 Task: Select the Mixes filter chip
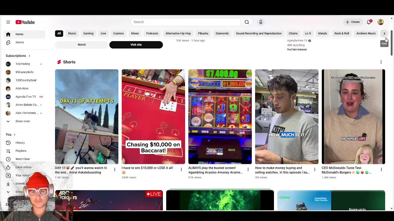pos(135,33)
